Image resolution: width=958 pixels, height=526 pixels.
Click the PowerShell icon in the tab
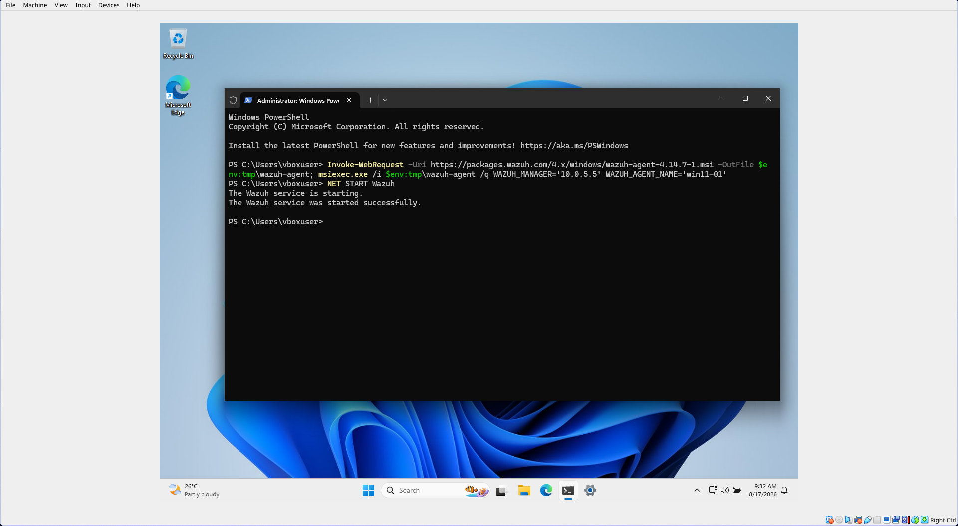point(248,100)
